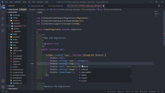Open the File menu
The width and height of the screenshot is (165, 93).
6,2
